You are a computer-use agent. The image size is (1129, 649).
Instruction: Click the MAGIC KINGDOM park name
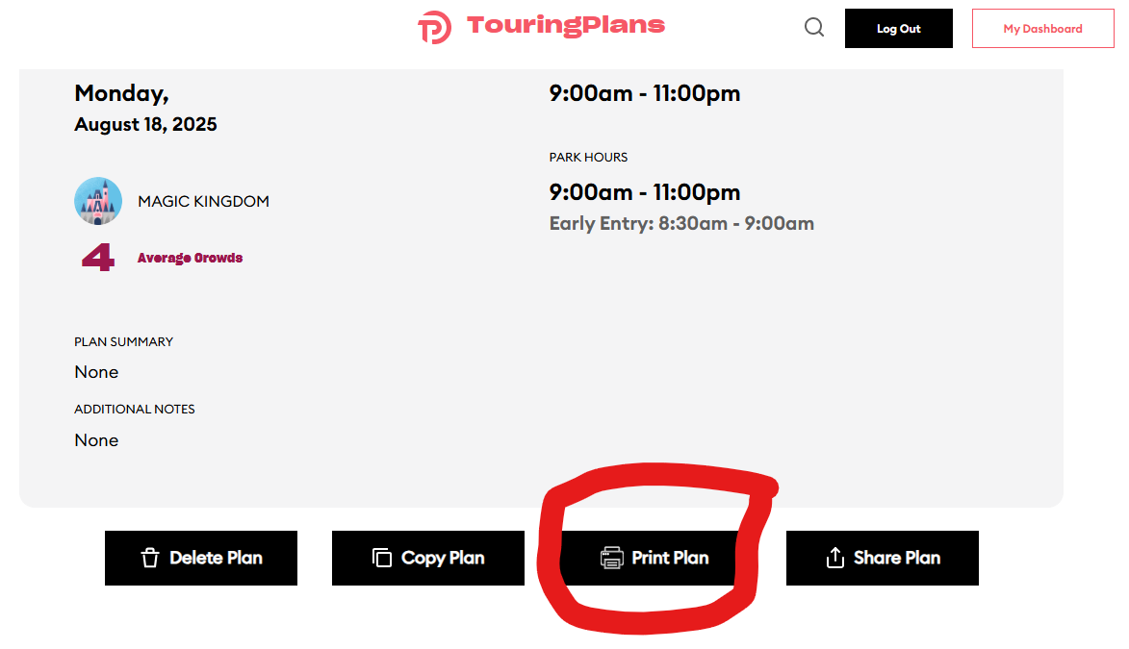point(203,202)
